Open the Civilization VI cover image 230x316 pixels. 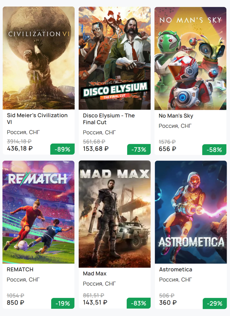(38, 58)
